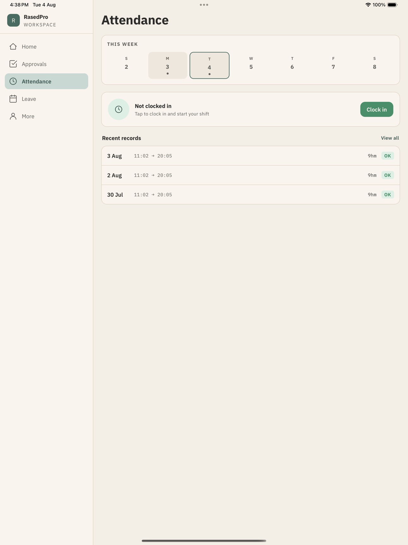Select Saturday 8 in the week strip
Screen dimensions: 408x545
coord(374,65)
